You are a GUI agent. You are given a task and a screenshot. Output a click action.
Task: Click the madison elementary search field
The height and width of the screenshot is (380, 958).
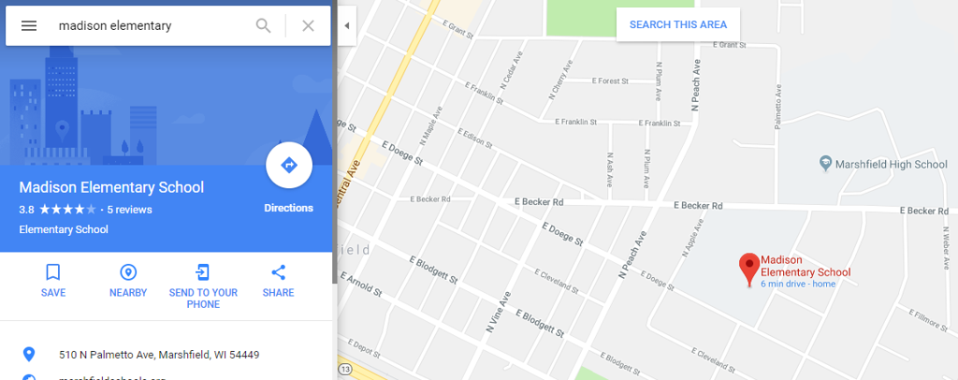coord(152,25)
